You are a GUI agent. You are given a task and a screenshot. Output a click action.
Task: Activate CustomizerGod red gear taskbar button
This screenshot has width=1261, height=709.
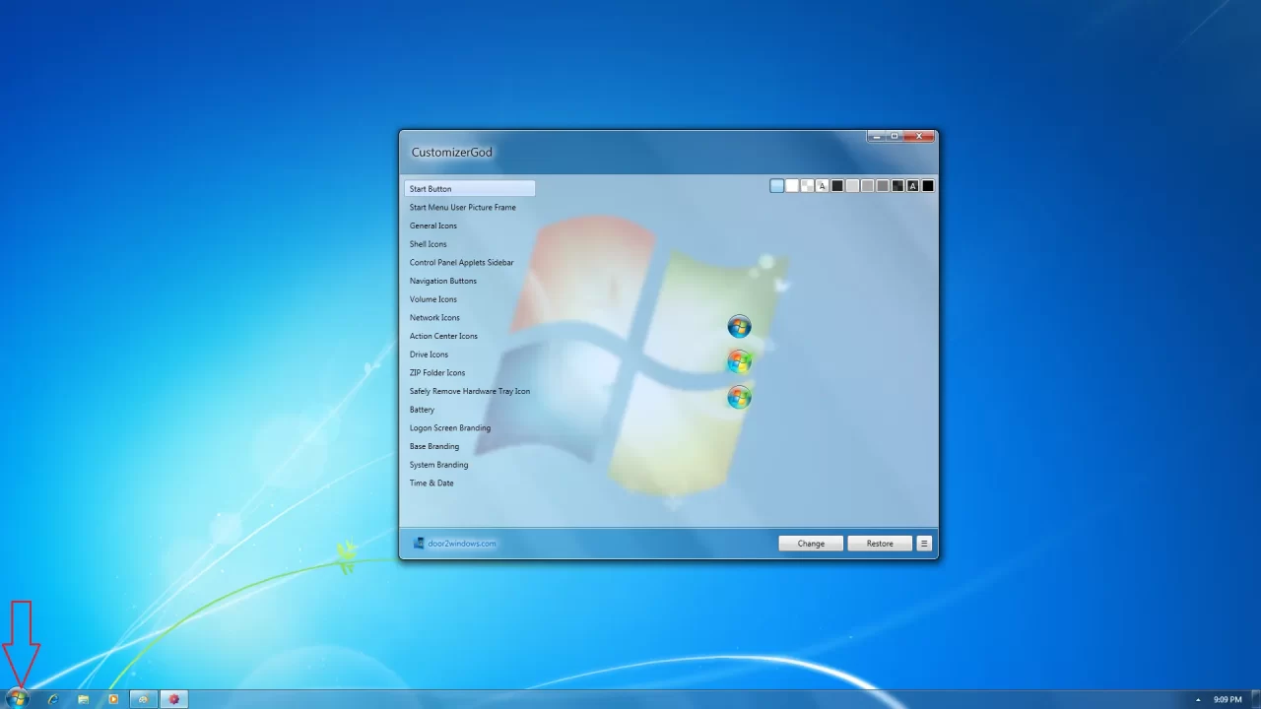[x=174, y=699]
